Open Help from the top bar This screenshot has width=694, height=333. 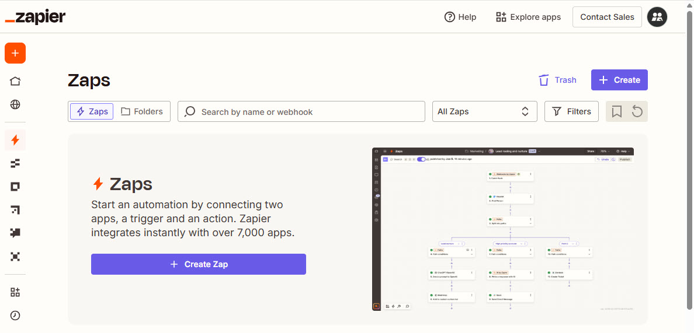point(460,17)
